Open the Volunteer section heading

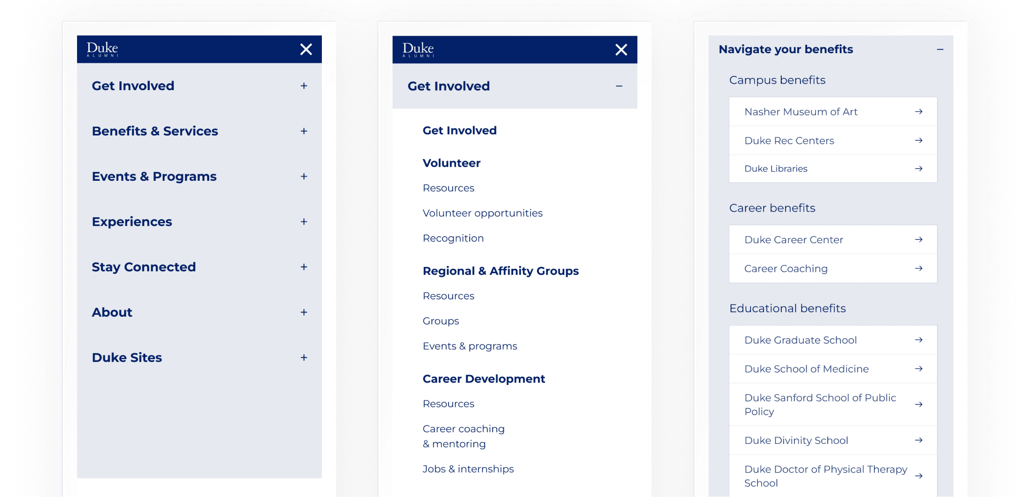452,163
